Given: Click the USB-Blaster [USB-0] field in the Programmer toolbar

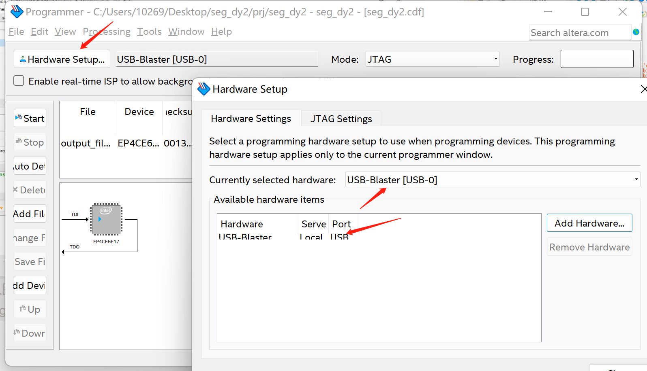Looking at the screenshot, I should tap(216, 59).
